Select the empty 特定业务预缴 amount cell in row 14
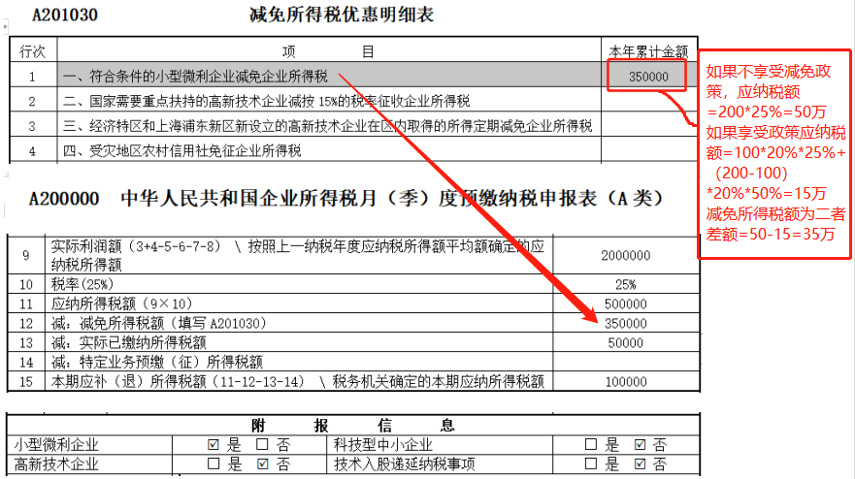The height and width of the screenshot is (479, 855). [x=625, y=362]
